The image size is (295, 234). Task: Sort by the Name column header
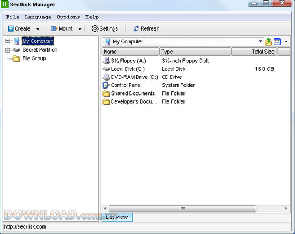tap(130, 52)
